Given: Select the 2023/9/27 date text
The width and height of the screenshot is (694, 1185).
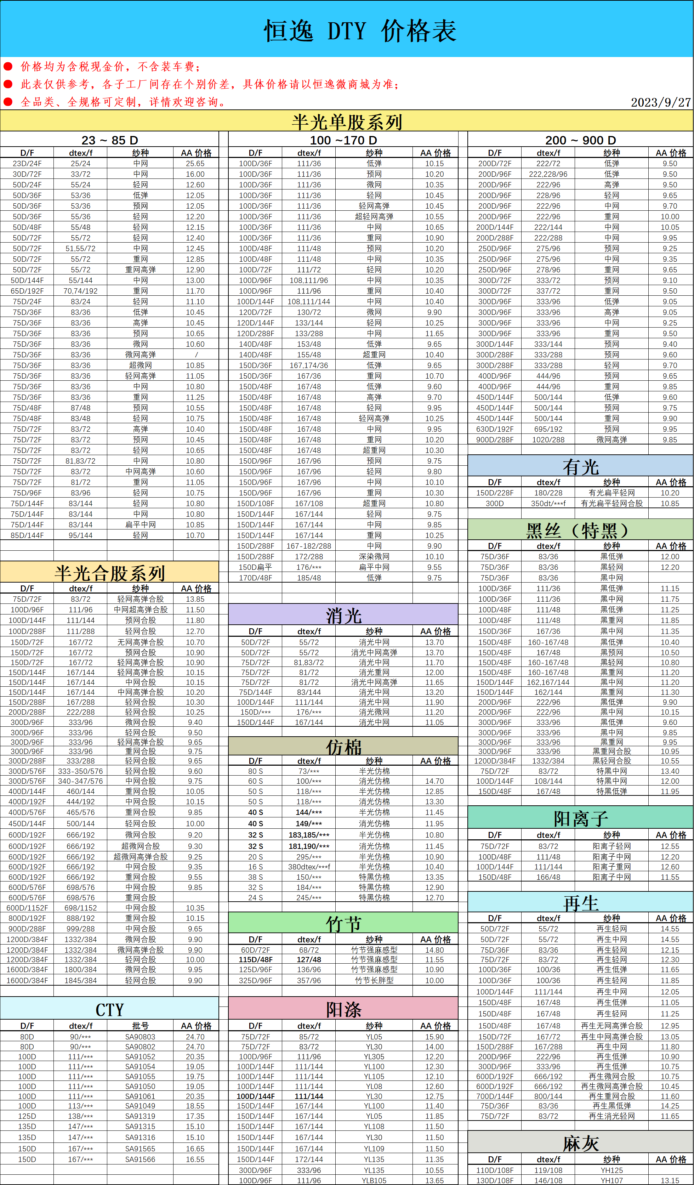Looking at the screenshot, I should click(x=661, y=102).
